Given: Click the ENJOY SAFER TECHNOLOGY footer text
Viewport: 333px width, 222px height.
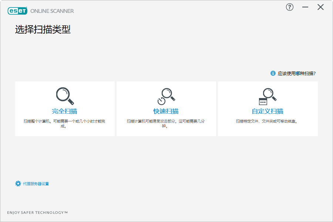Looking at the screenshot, I should [38, 213].
